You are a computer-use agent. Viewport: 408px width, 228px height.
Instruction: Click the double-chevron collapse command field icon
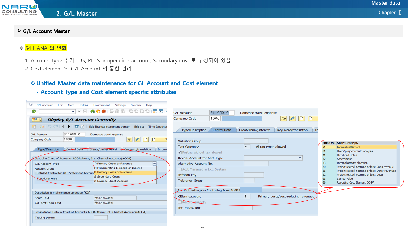(x=79, y=112)
